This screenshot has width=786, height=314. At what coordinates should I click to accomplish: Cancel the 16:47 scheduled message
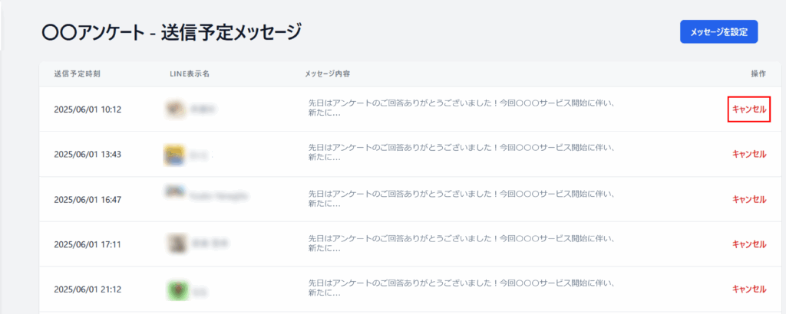(749, 199)
